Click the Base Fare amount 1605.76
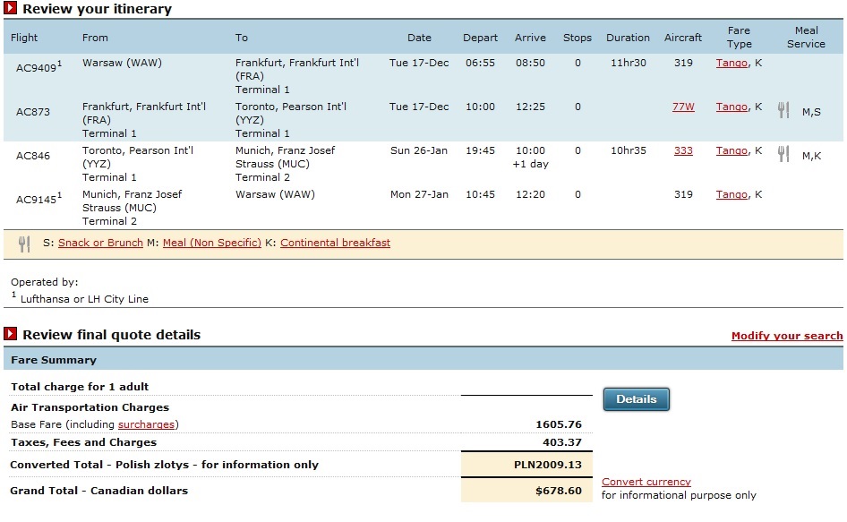The height and width of the screenshot is (522, 847). pyautogui.click(x=559, y=424)
